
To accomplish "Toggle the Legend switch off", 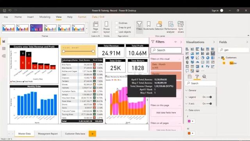I will click(x=209, y=97).
